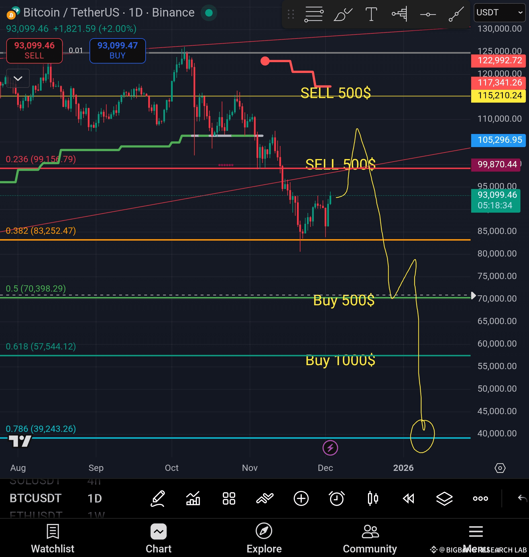Click the purple lightning event marker
This screenshot has height=557, width=529.
coord(330,448)
